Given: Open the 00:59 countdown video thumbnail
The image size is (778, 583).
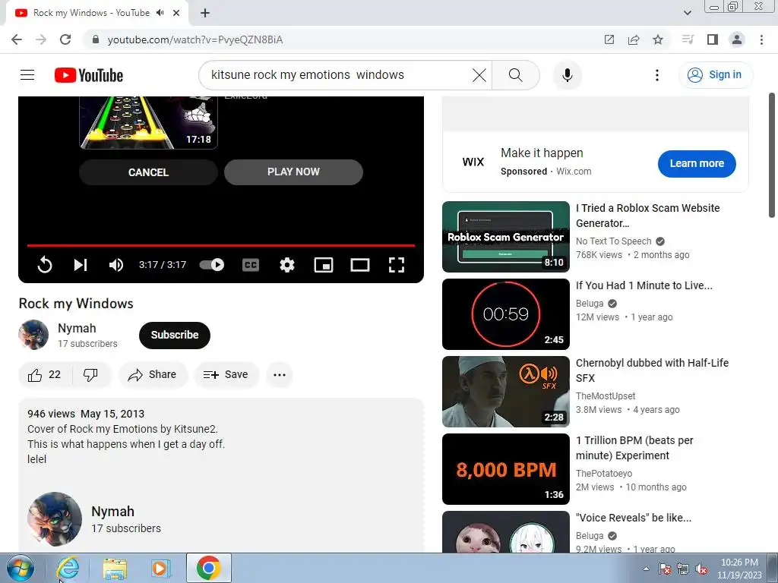Looking at the screenshot, I should click(x=505, y=314).
